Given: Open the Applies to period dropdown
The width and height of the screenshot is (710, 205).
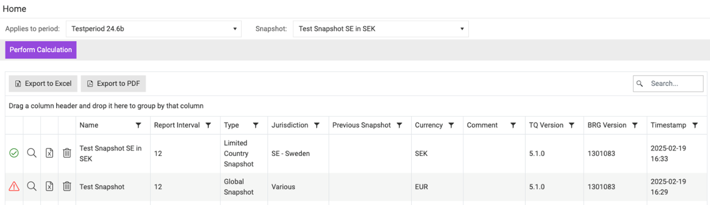Looking at the screenshot, I should click(x=153, y=29).
